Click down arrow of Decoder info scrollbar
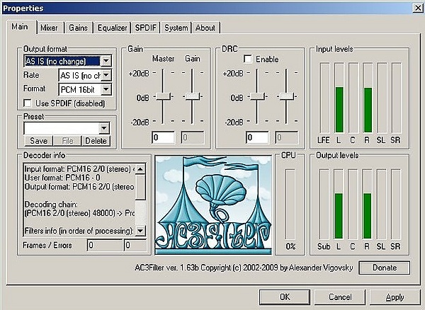This screenshot has width=425, height=310. coord(140,231)
